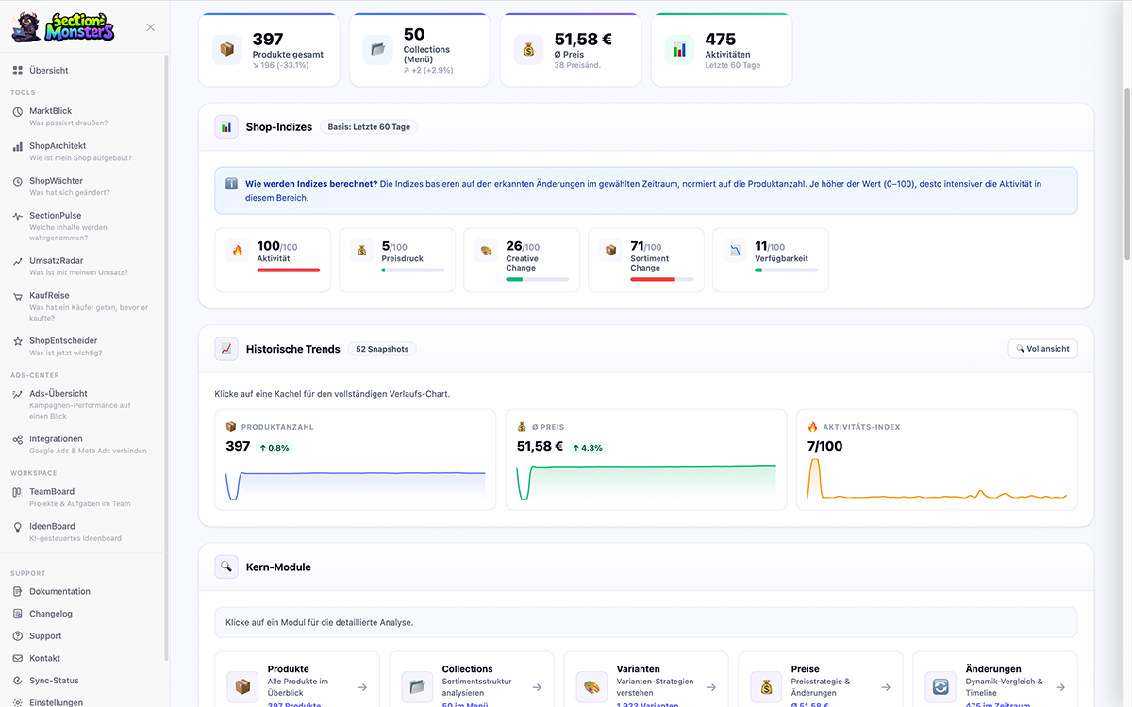Click the Produkte gesamt stat card

269,50
